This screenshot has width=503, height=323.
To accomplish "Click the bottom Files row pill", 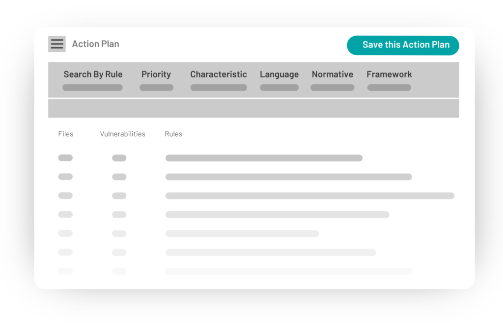I will pos(65,271).
